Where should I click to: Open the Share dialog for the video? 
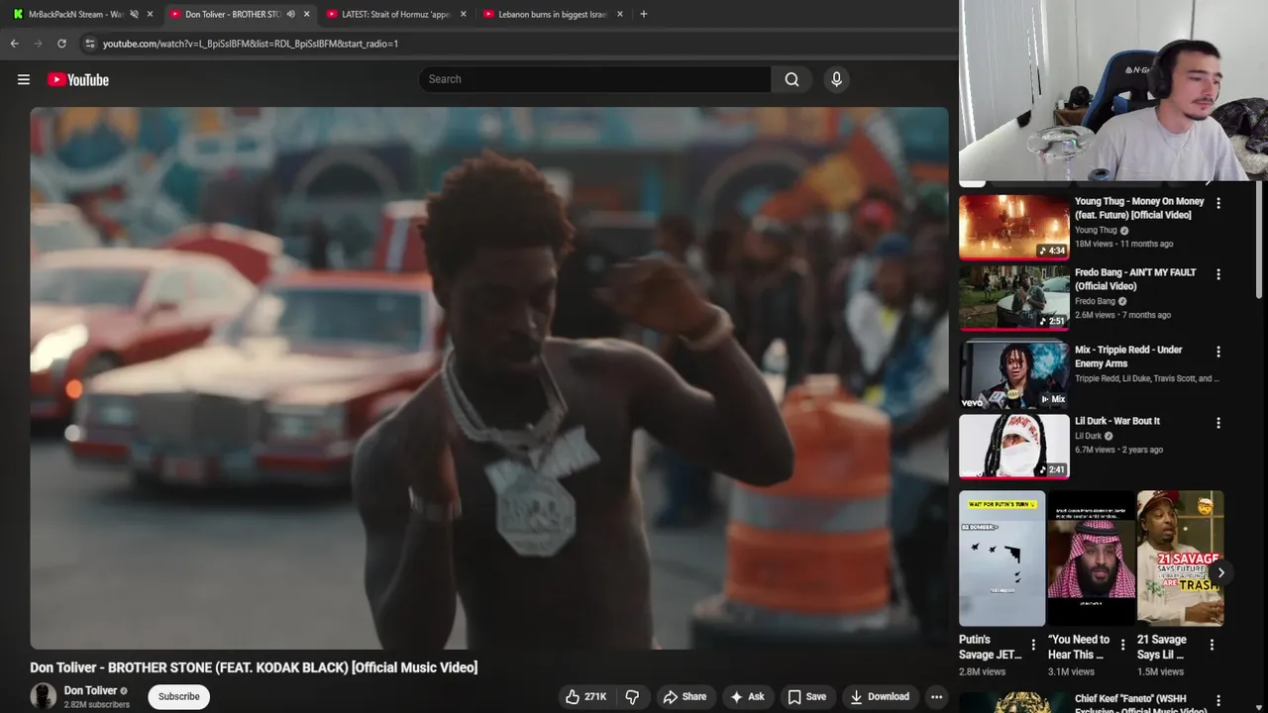tap(685, 696)
